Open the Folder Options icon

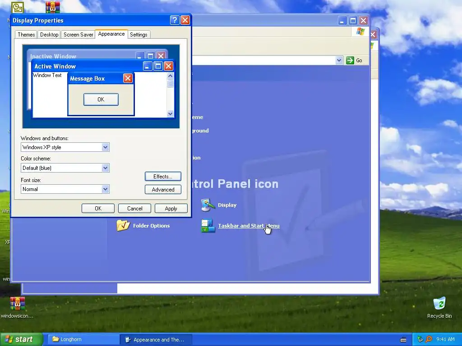click(x=123, y=226)
